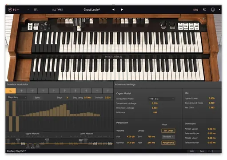Image resolution: width=227 pixels, height=160 pixels.
Task: Click Upper/Lower mix value 0.500
Action: point(211,98)
